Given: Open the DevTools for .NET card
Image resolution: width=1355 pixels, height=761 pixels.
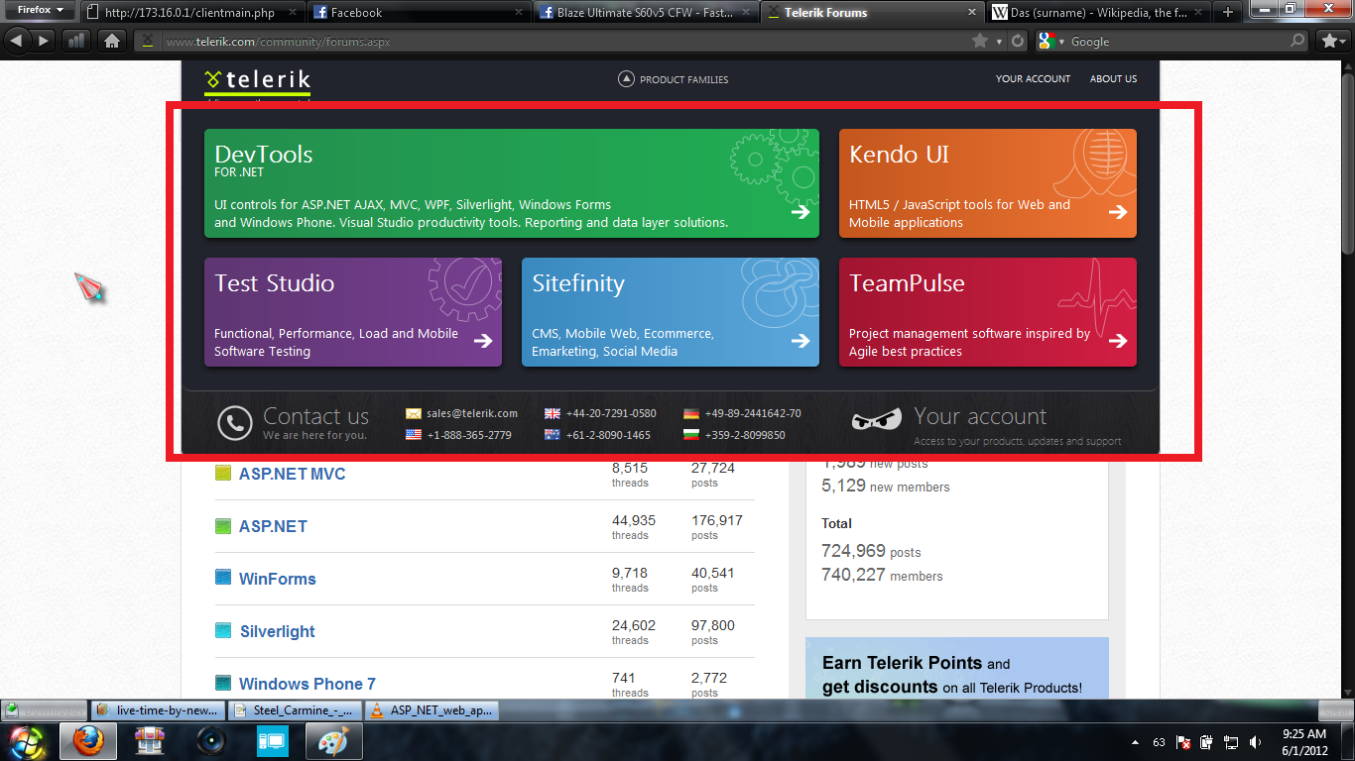Looking at the screenshot, I should point(512,183).
